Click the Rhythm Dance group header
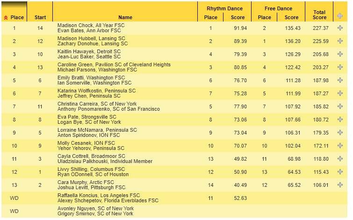Image resolution: width=353 pixels, height=220 pixels. click(224, 8)
